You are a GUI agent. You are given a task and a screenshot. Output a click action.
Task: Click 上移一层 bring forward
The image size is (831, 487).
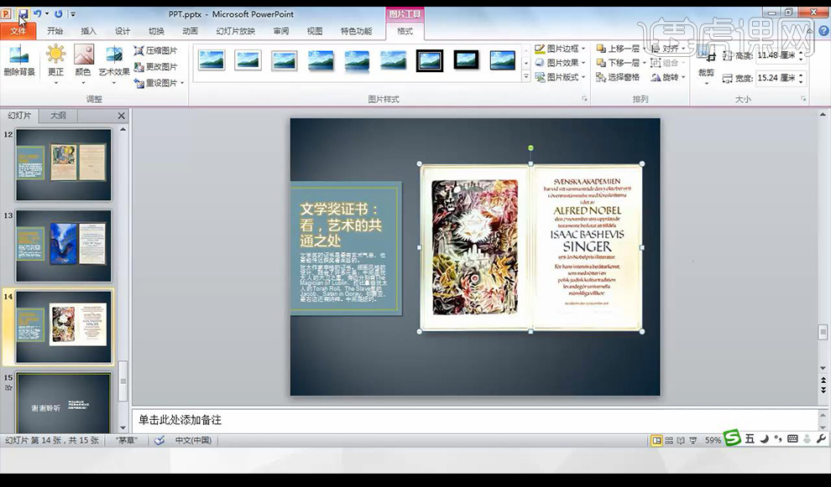(x=618, y=49)
